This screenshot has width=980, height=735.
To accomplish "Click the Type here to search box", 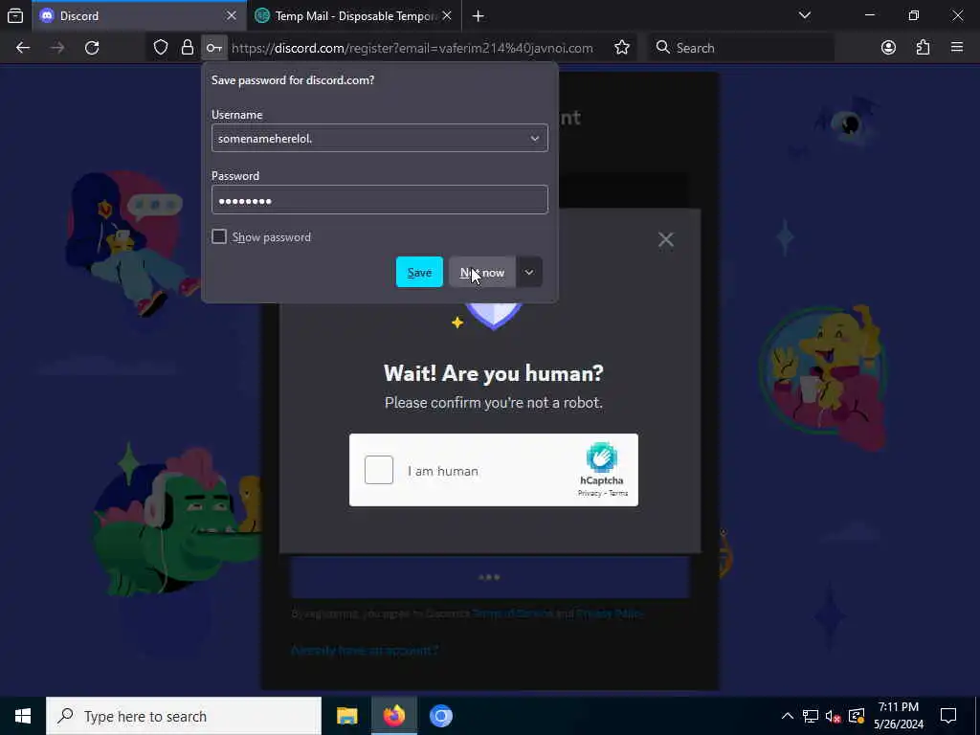I will coord(184,716).
